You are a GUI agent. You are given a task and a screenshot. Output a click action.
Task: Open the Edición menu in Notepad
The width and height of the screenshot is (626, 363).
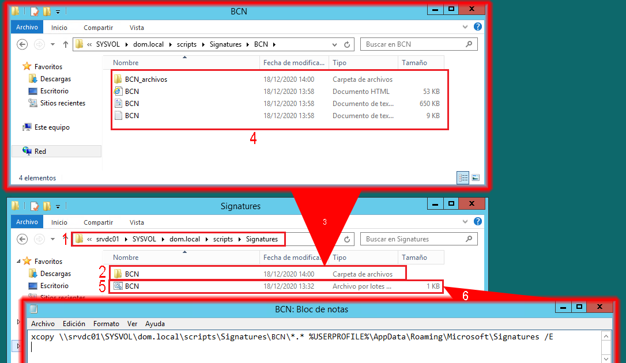74,323
